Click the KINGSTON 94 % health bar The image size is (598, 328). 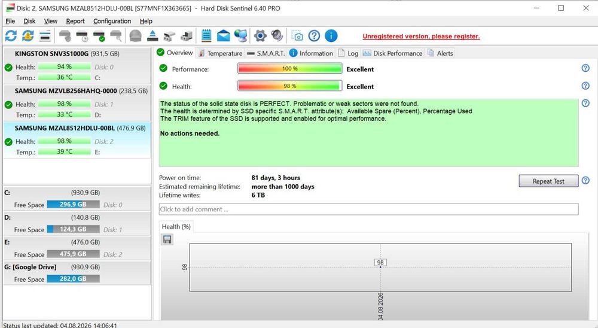[x=64, y=66]
